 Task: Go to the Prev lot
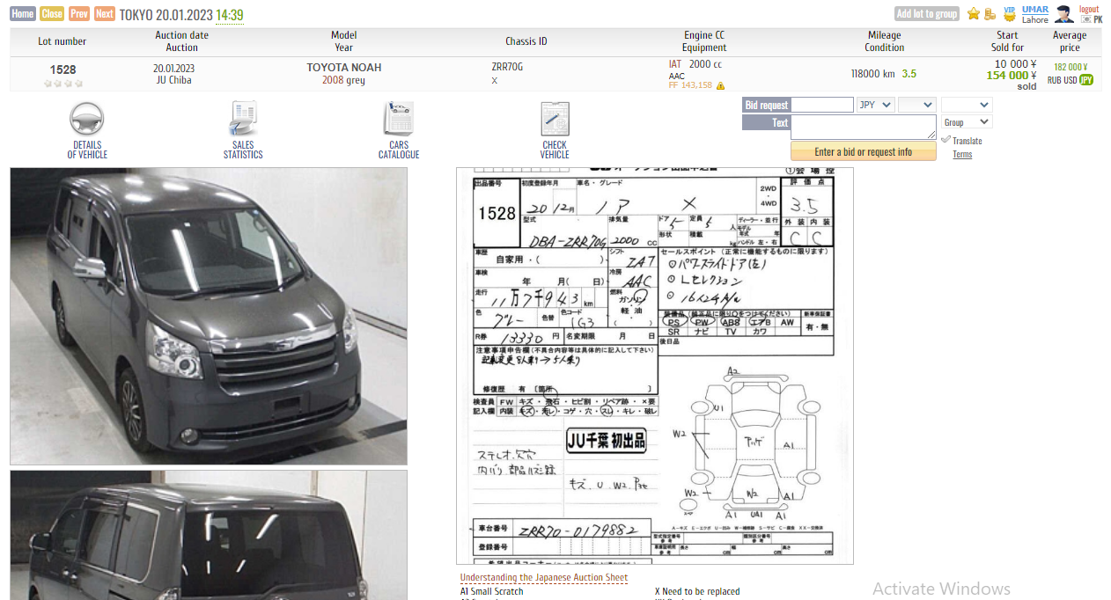click(79, 14)
